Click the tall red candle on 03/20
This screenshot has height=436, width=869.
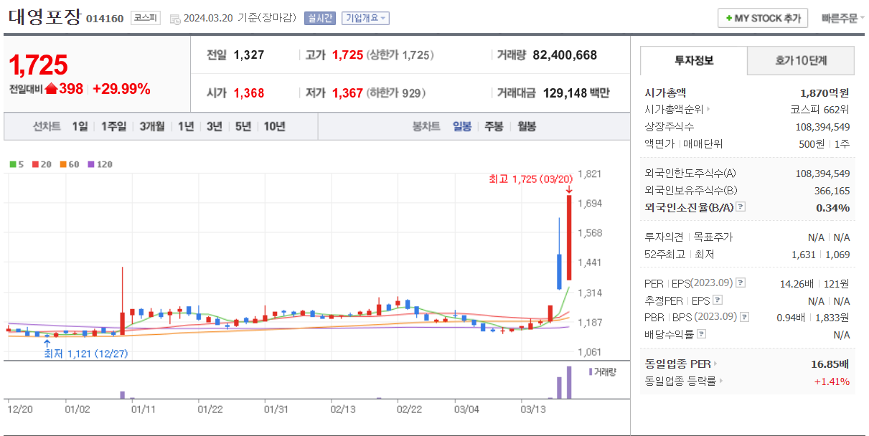(x=569, y=237)
